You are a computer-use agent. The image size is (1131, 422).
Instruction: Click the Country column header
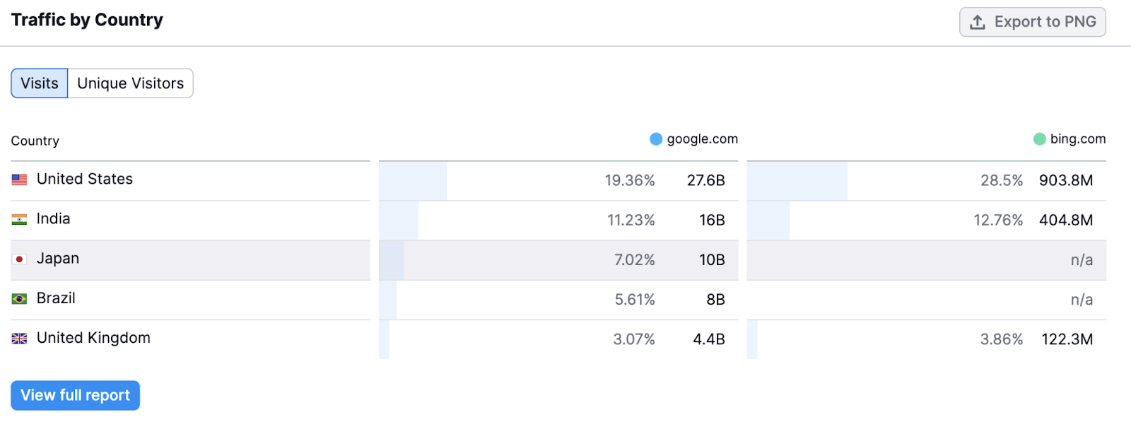pos(34,140)
